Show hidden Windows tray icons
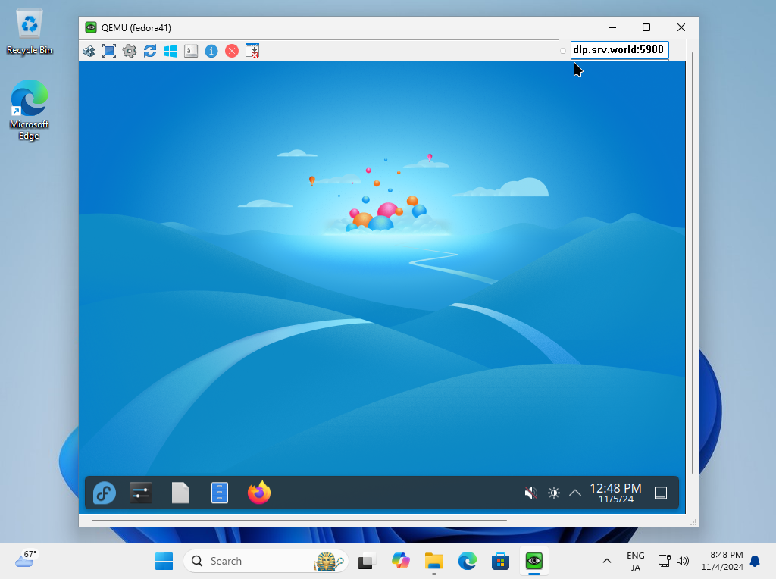Screen dimensions: 776x579 (607, 561)
